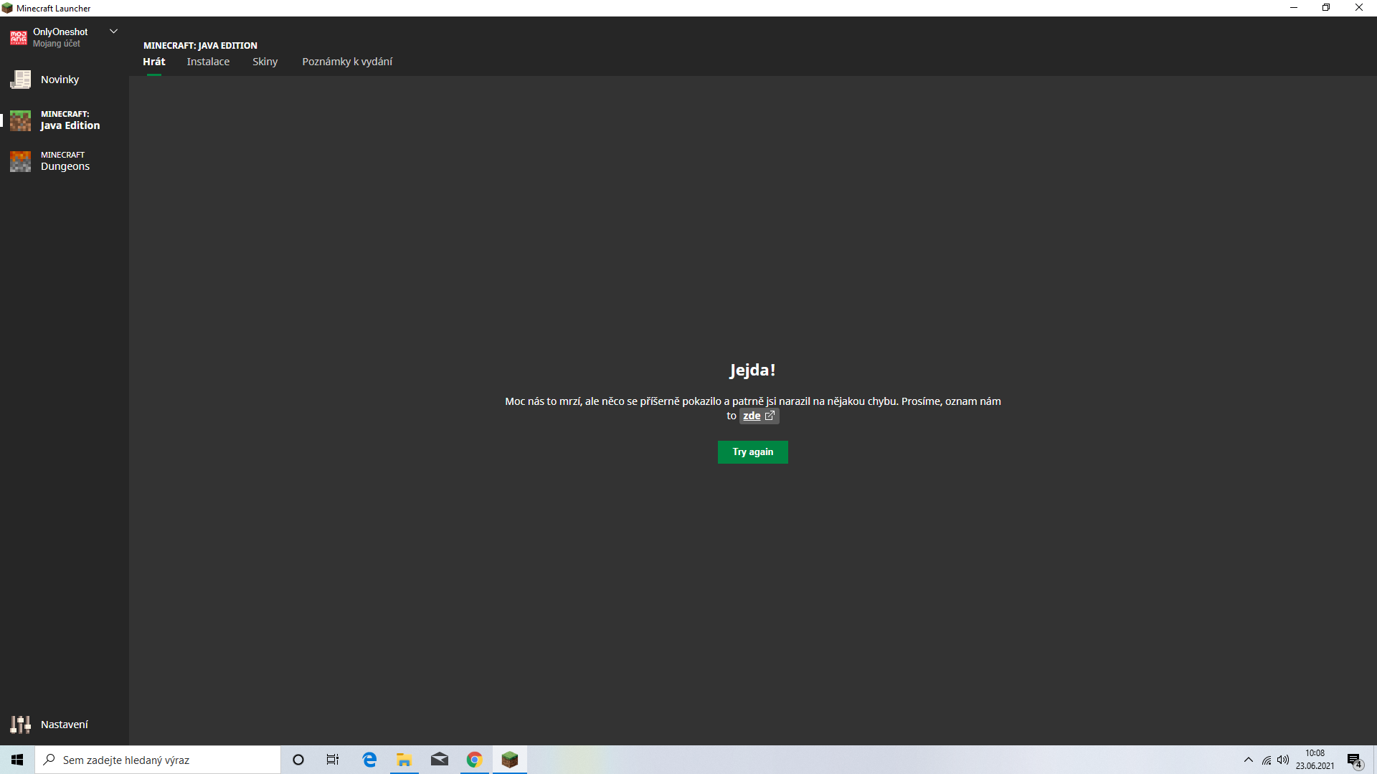Open Google Chrome from the taskbar
The width and height of the screenshot is (1377, 774).
(474, 760)
